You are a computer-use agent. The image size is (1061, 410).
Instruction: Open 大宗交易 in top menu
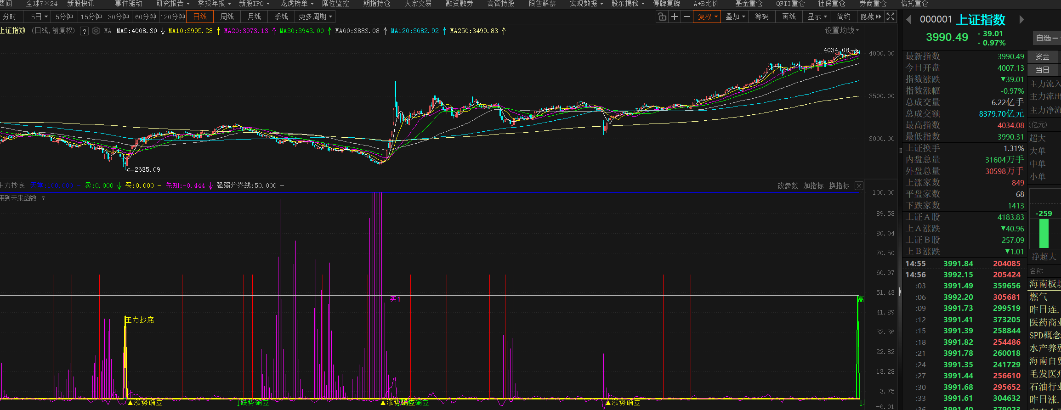pyautogui.click(x=418, y=4)
